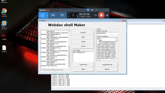Viewport: 165px width, 93px height.
Task: Toggle the webcam overlay icon in Bandicam
Action: [73, 15]
